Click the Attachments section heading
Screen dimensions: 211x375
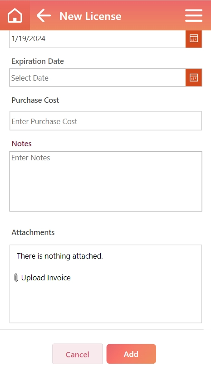33,232
